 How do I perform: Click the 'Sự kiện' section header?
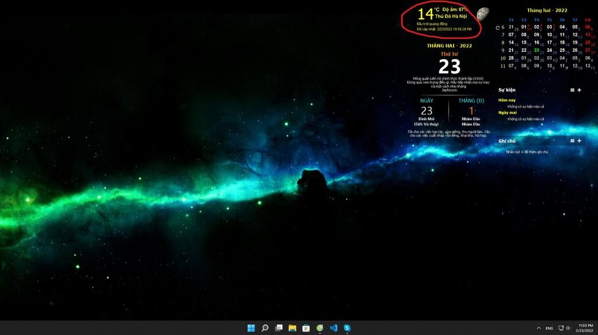click(506, 90)
